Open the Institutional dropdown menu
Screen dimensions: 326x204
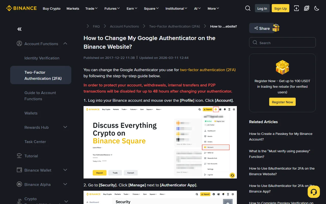click(x=176, y=8)
